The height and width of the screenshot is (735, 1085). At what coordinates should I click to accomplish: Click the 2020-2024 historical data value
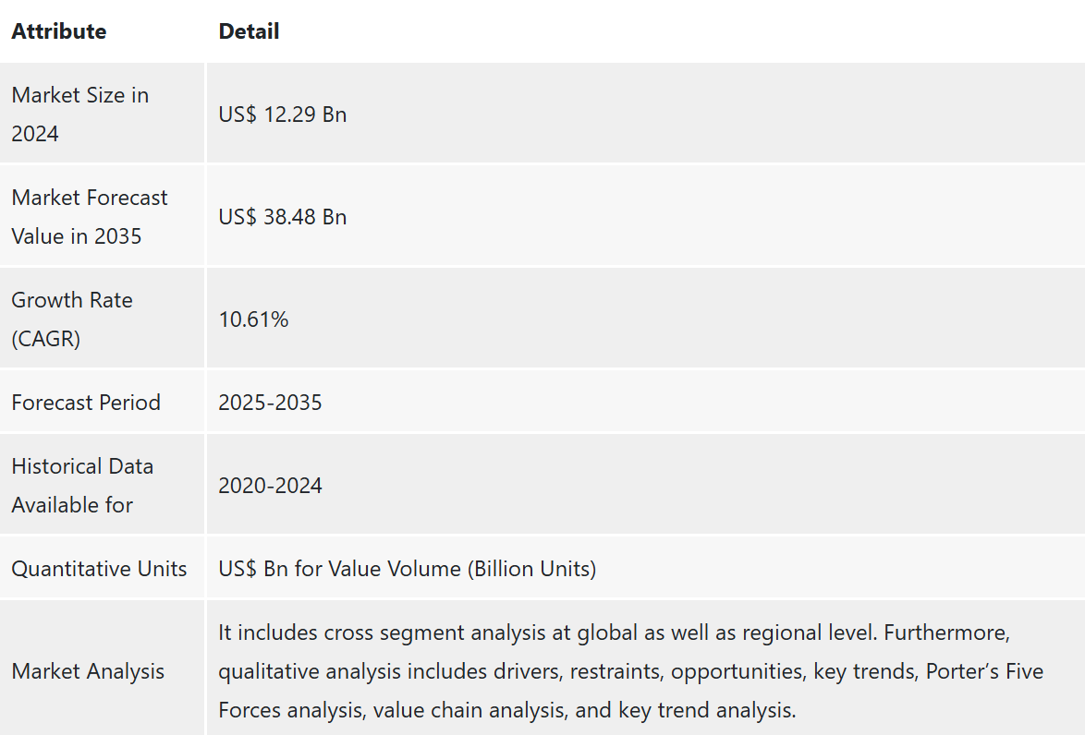point(270,486)
